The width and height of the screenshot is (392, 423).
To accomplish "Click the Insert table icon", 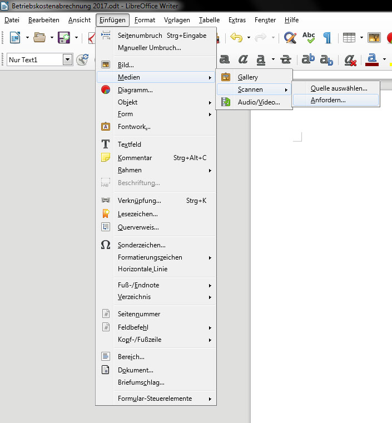I will click(x=349, y=37).
